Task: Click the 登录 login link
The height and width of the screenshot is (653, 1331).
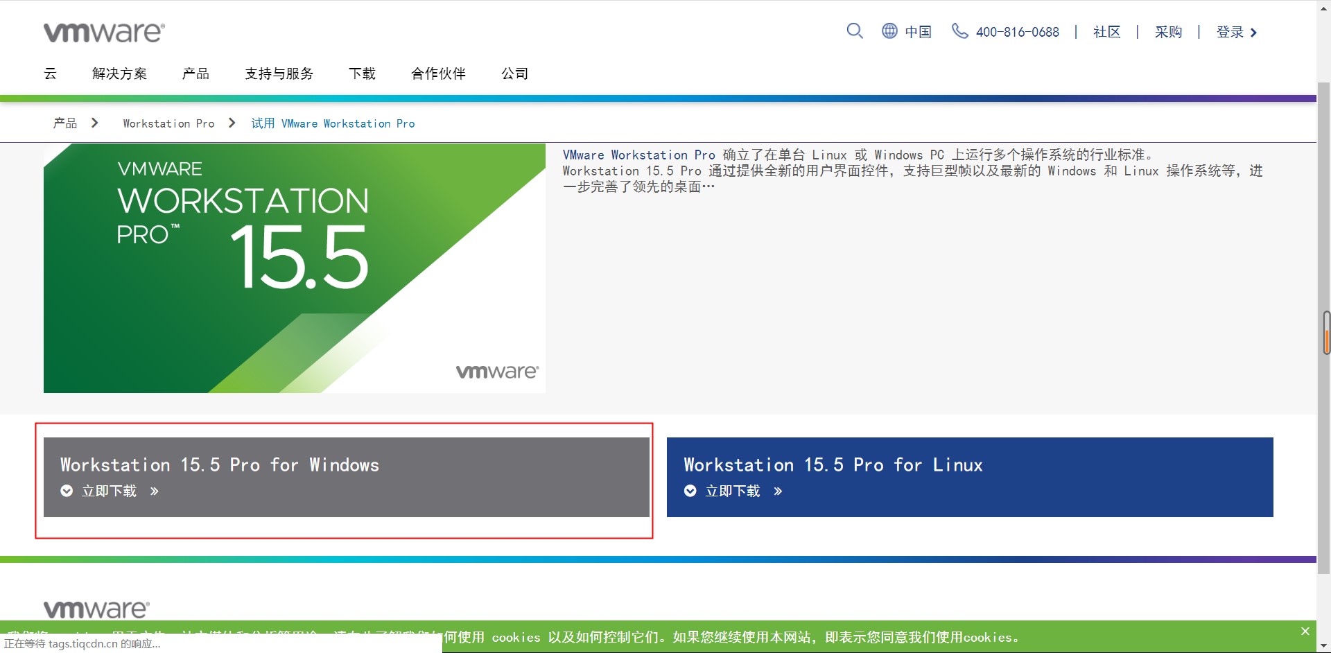Action: click(x=1230, y=32)
